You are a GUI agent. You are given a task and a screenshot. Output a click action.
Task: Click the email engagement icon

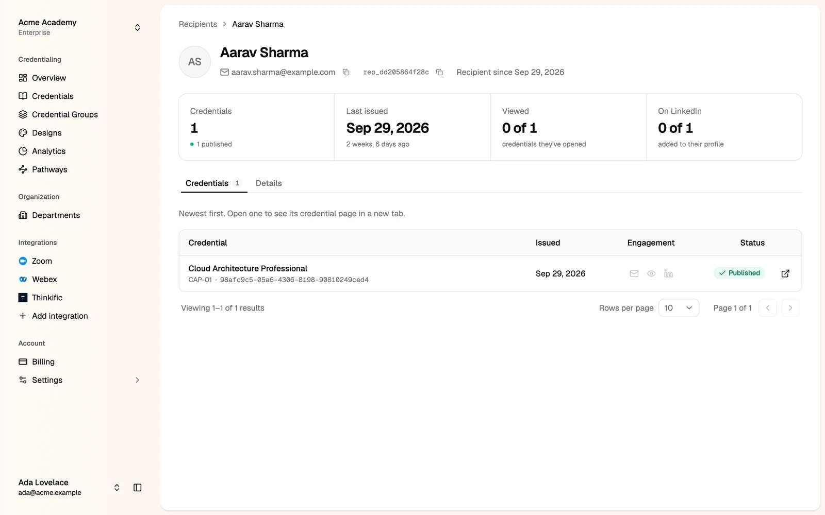point(634,273)
